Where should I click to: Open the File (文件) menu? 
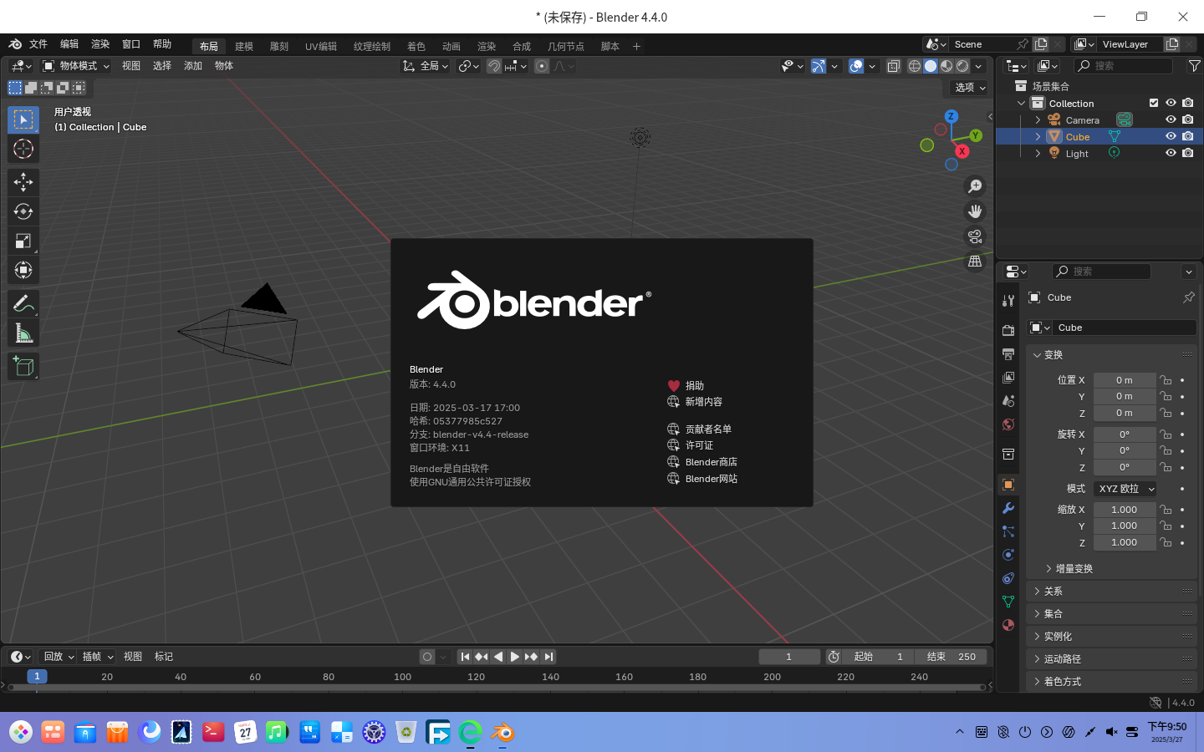(x=38, y=44)
